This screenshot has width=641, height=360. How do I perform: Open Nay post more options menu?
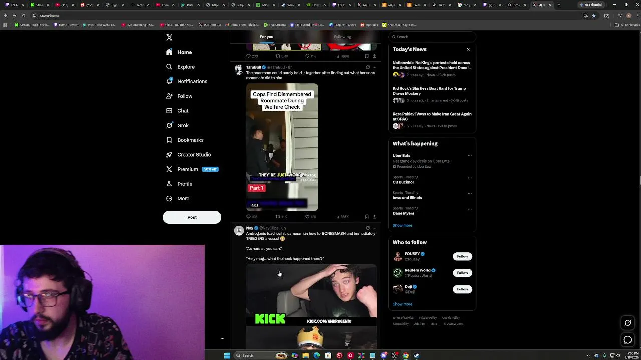coord(374,228)
